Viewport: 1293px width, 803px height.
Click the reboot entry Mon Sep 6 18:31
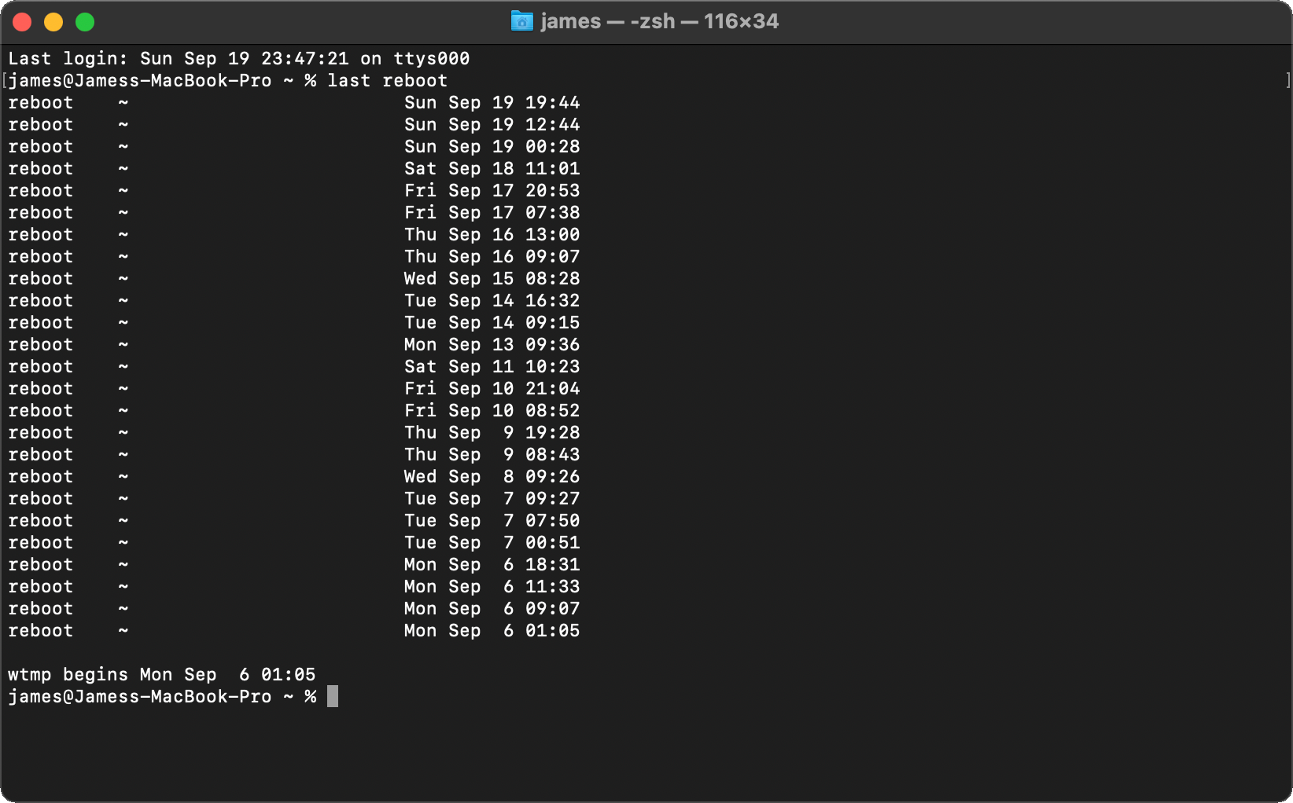point(294,565)
